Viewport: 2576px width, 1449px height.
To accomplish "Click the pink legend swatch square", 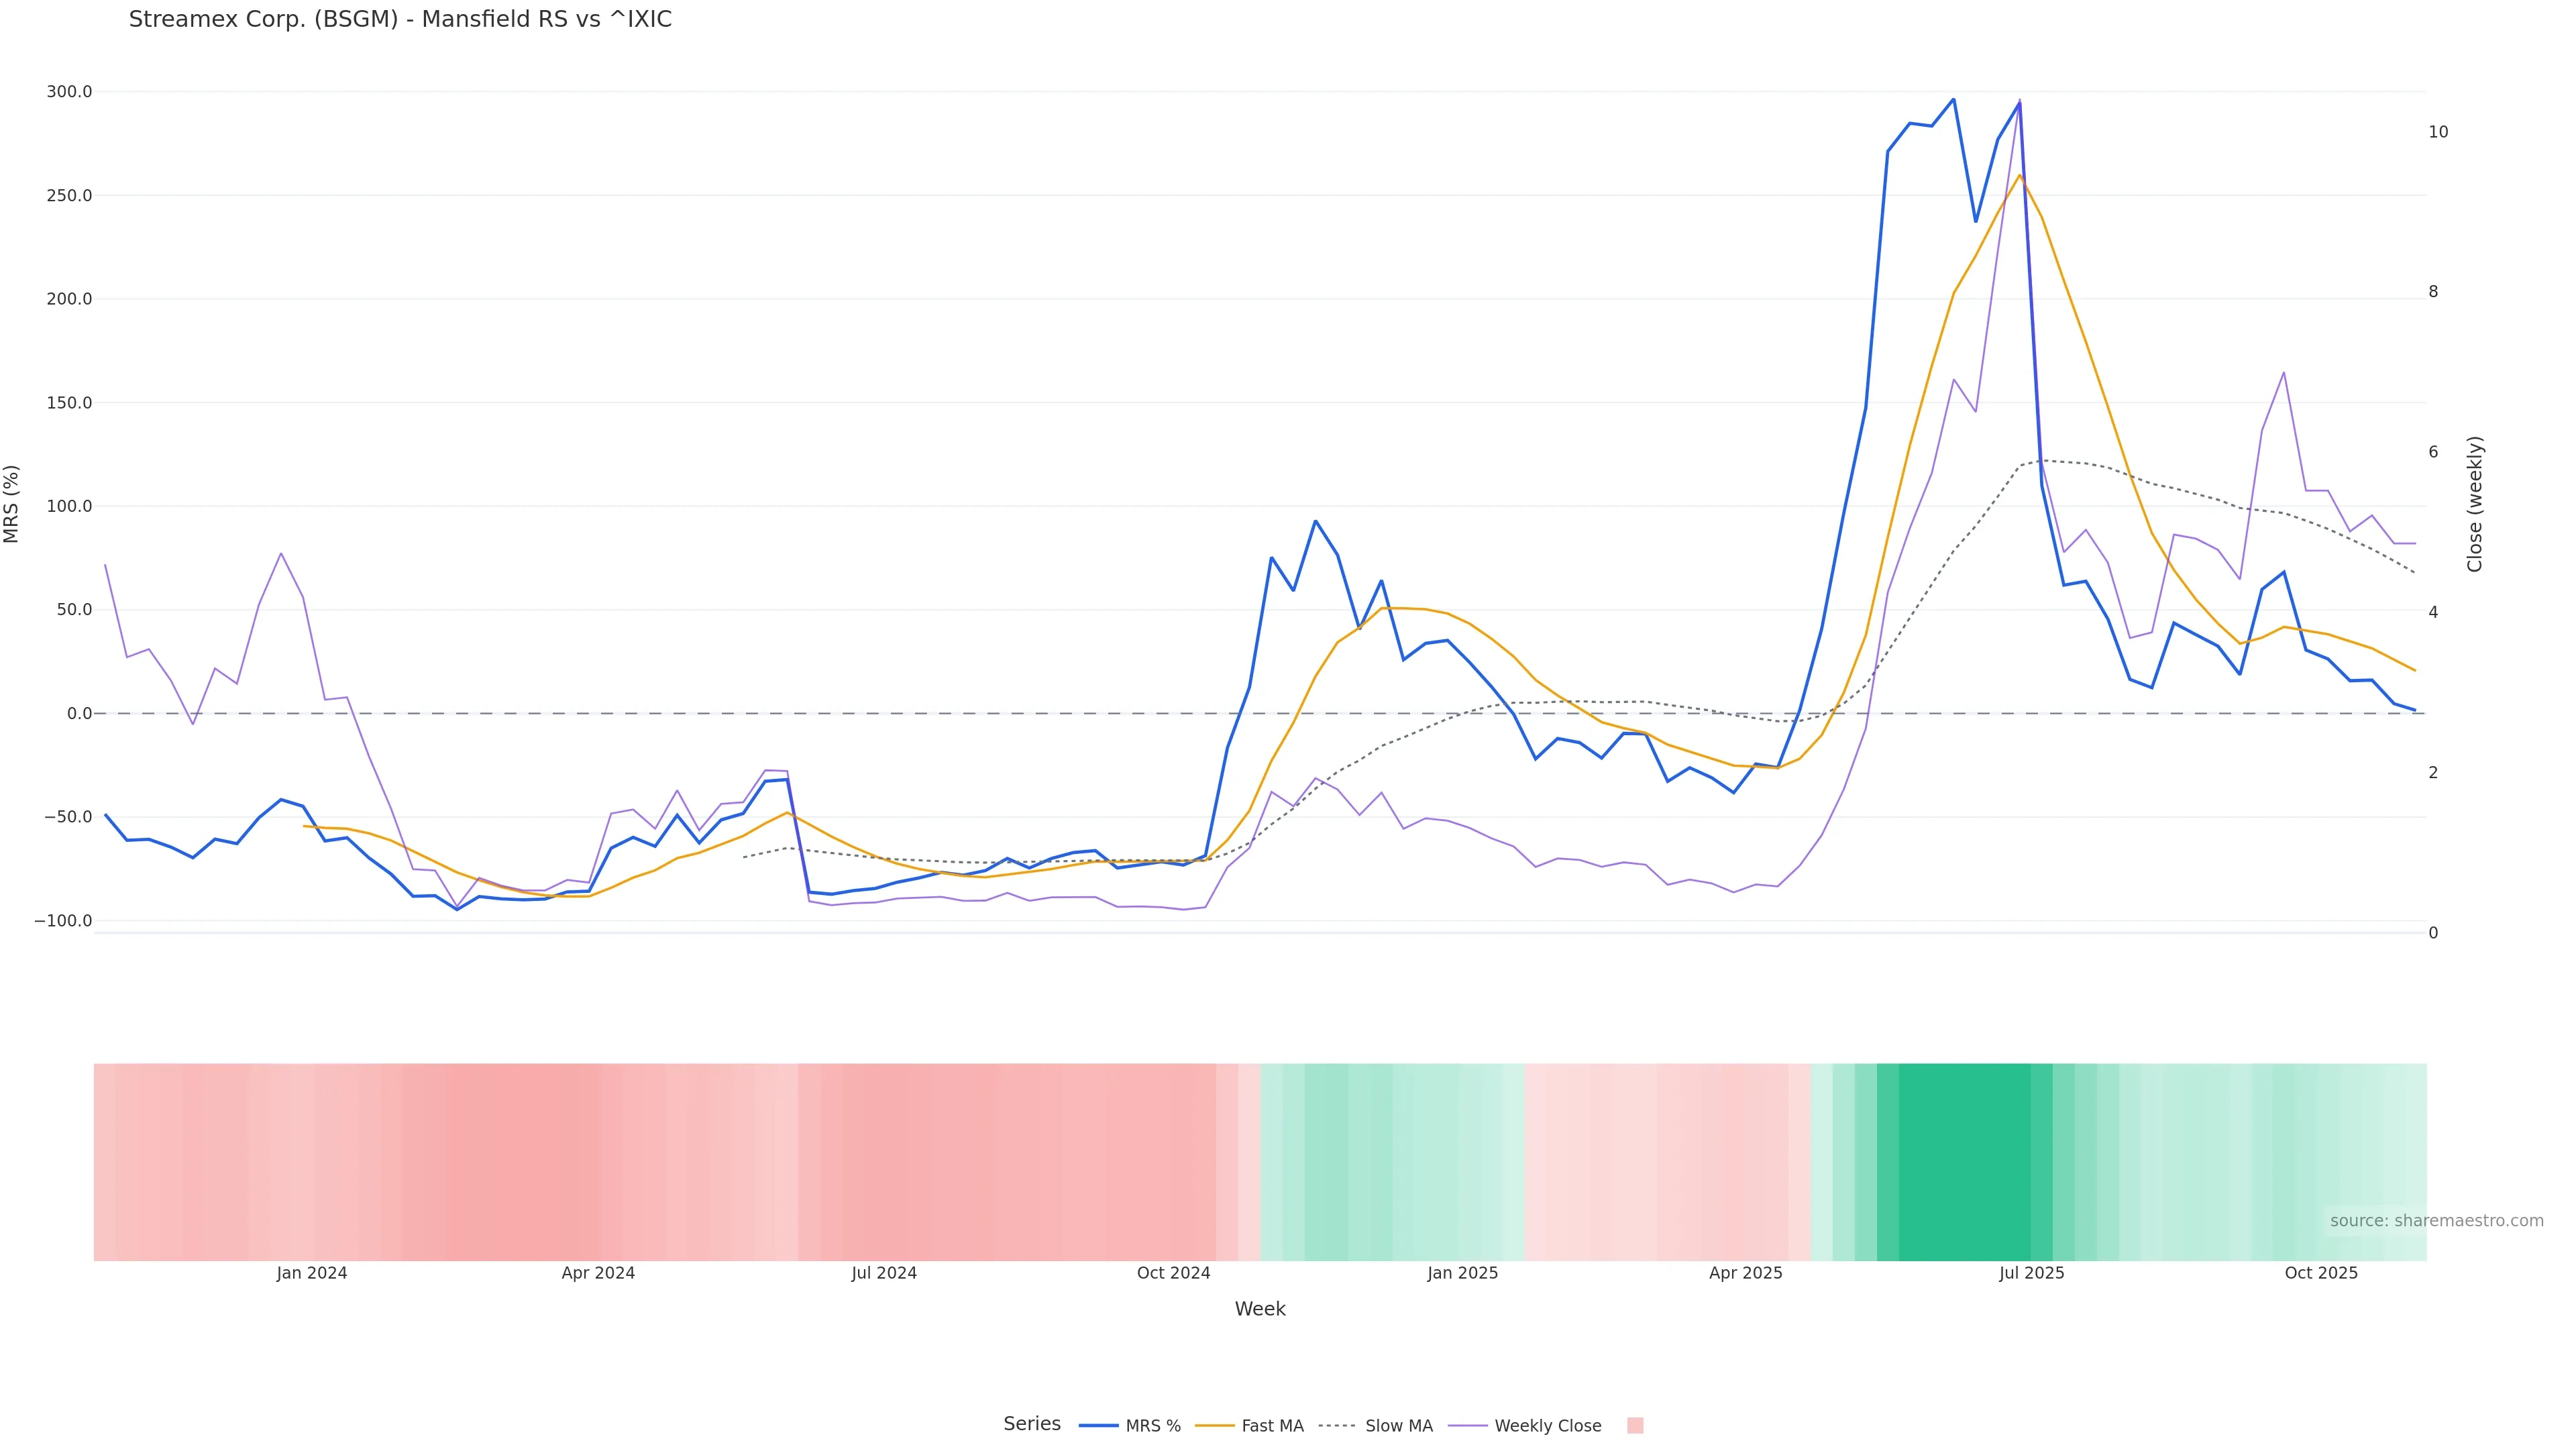I will tap(1635, 1426).
